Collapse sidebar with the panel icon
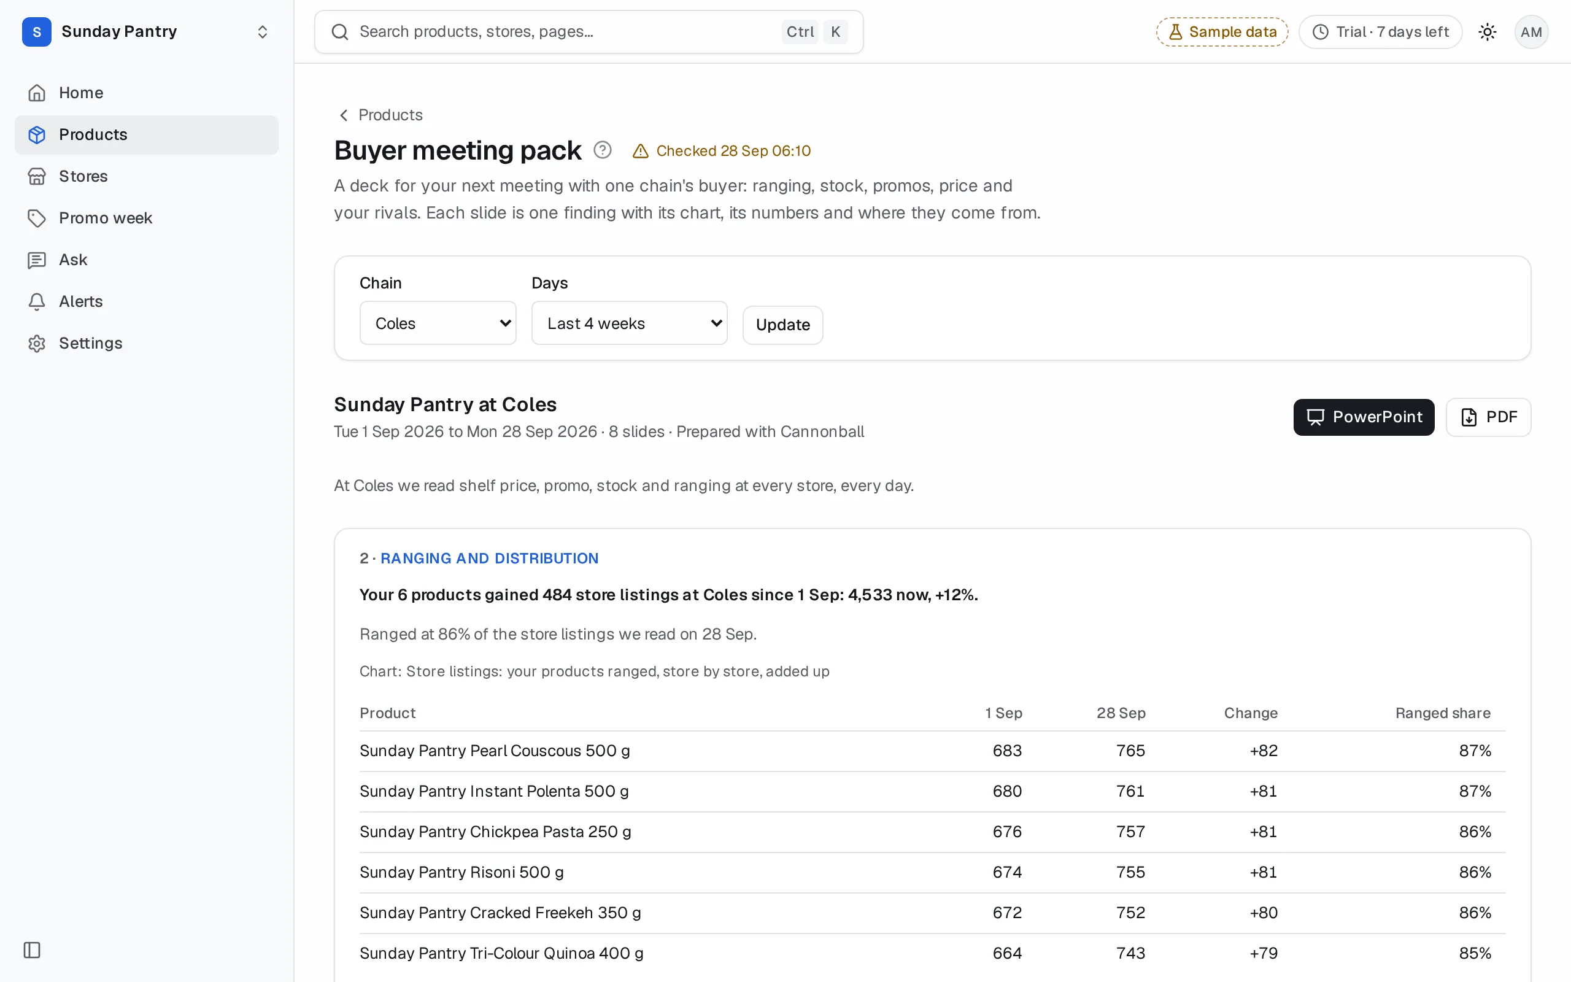Image resolution: width=1571 pixels, height=982 pixels. coord(32,950)
